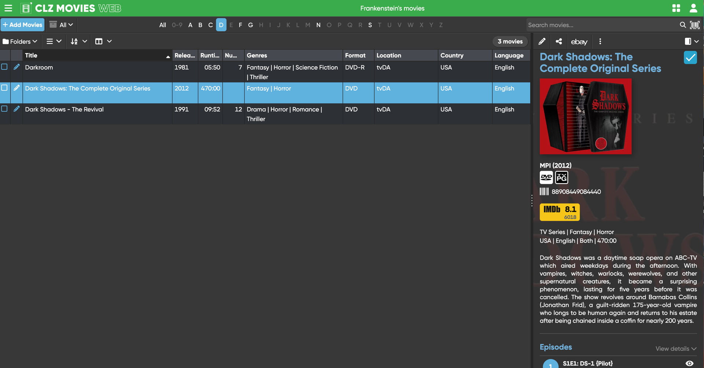Open the list view mode dropdown

[x=54, y=41]
